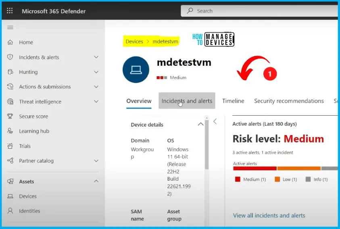340x229 pixels.
Task: Click the Secure score trophy icon
Action: click(x=10, y=116)
